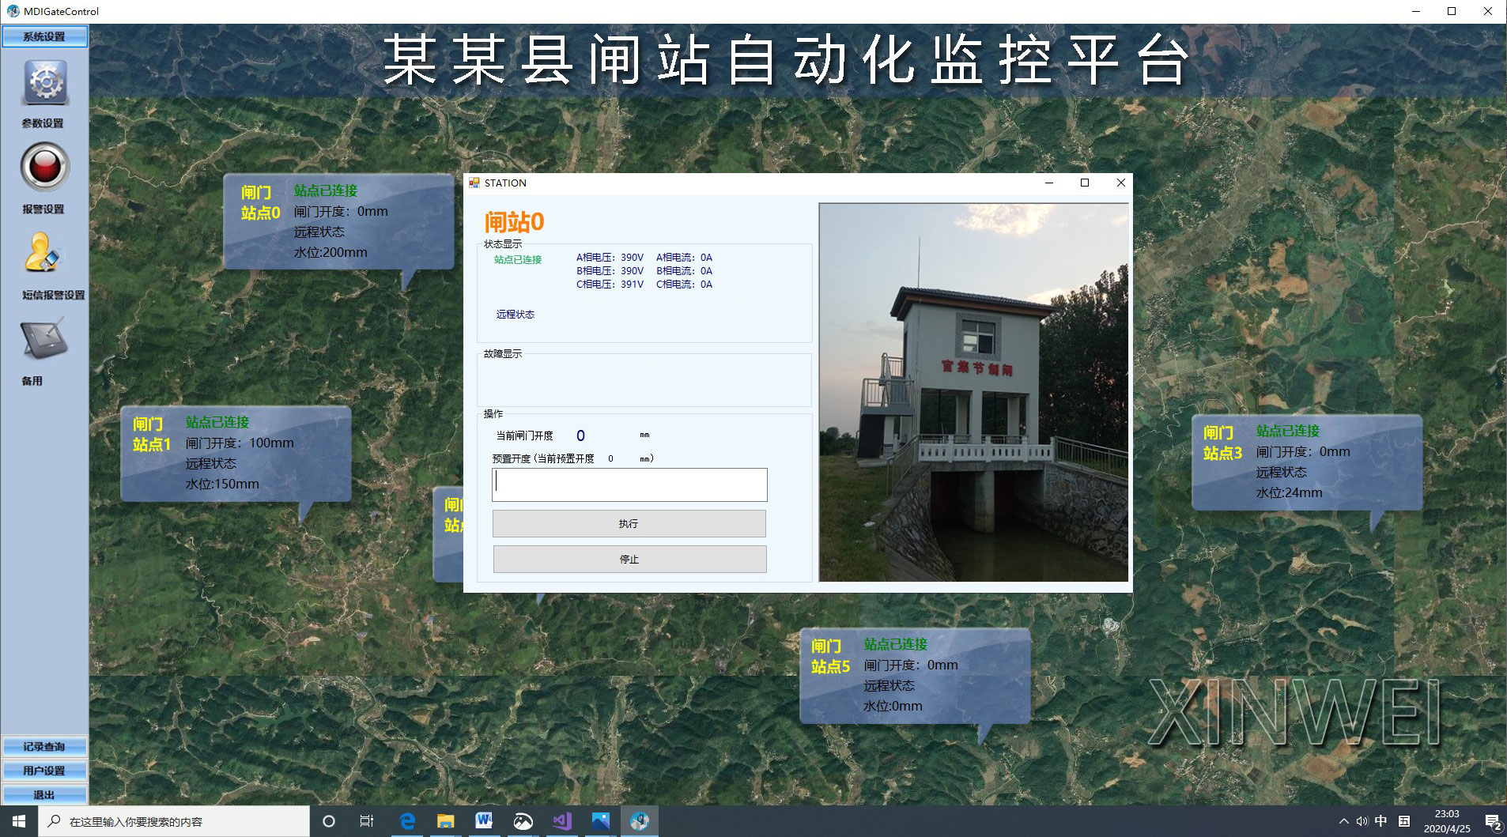Image resolution: width=1507 pixels, height=837 pixels.
Task: Click the 站点已连接 status in STATION window
Action: coord(518,259)
